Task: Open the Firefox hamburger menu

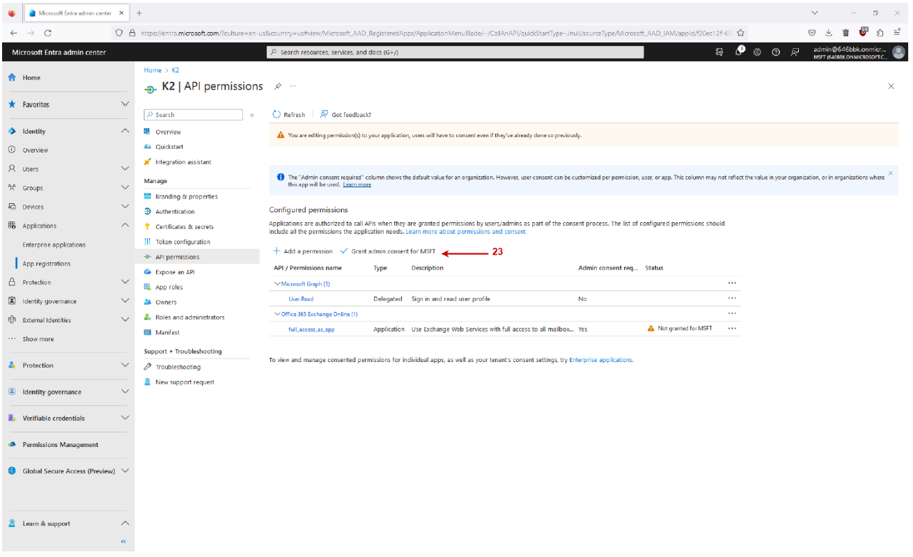Action: (x=897, y=33)
